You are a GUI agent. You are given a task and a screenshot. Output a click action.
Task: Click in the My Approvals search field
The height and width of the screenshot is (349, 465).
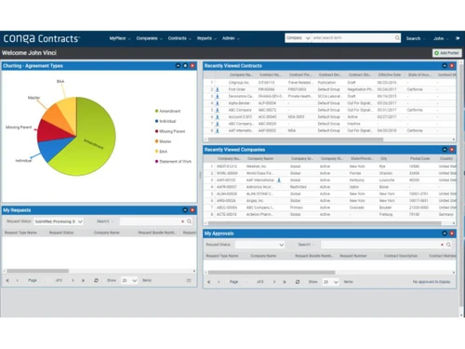pos(380,245)
